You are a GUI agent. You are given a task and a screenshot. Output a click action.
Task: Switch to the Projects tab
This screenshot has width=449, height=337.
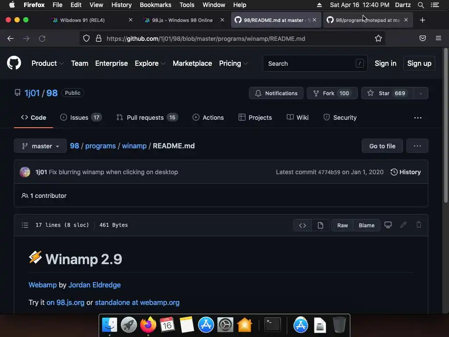point(255,118)
